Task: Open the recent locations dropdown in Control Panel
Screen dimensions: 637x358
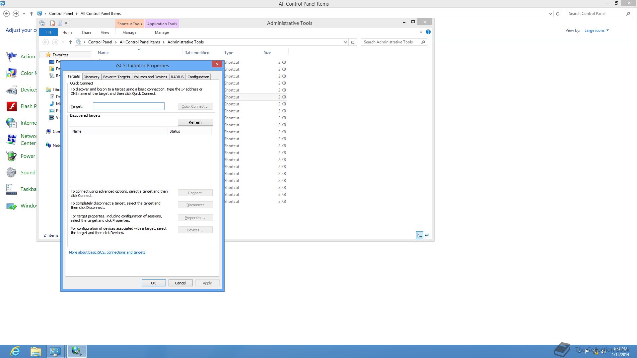Action: [24, 14]
